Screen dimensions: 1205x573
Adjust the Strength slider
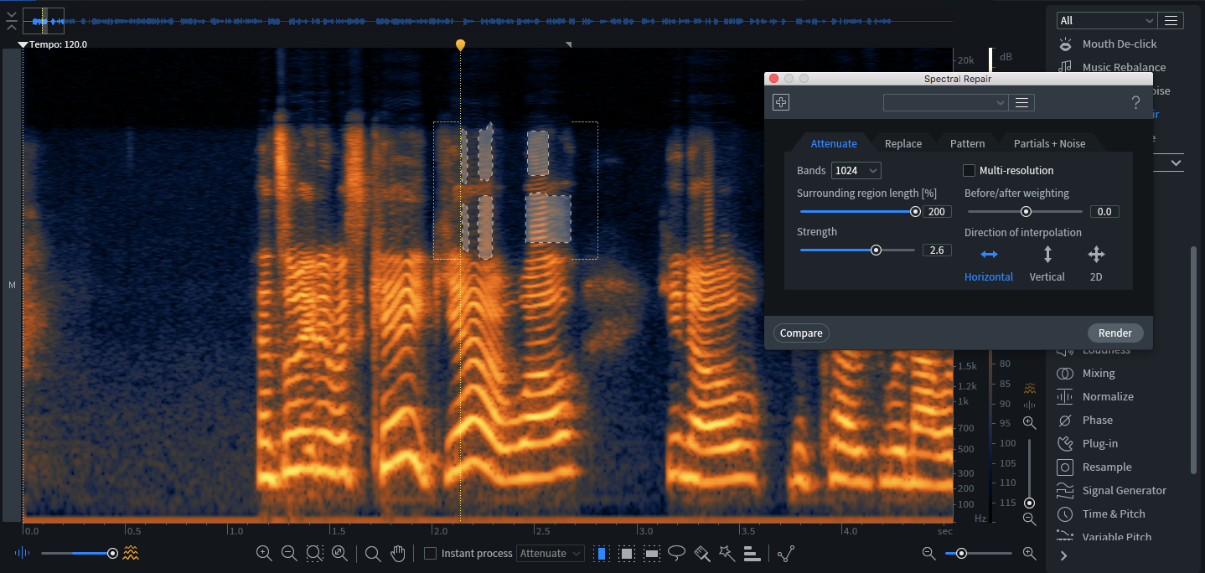click(x=857, y=250)
